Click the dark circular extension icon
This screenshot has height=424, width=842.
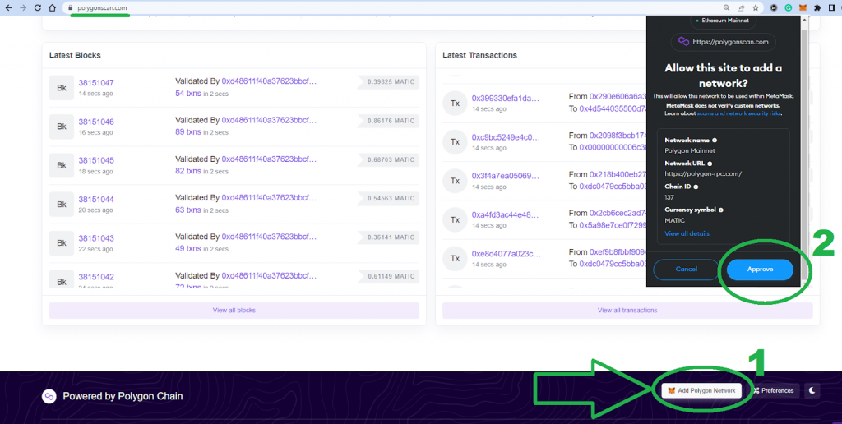[774, 8]
